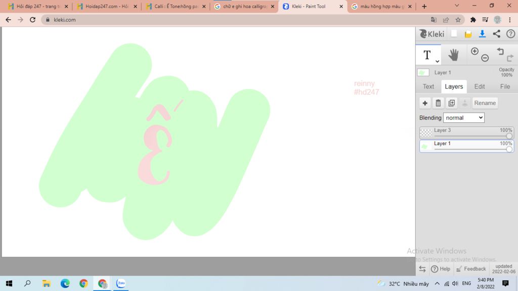Adjust Layer 1 opacity slider
The image size is (518, 291).
(x=509, y=150)
